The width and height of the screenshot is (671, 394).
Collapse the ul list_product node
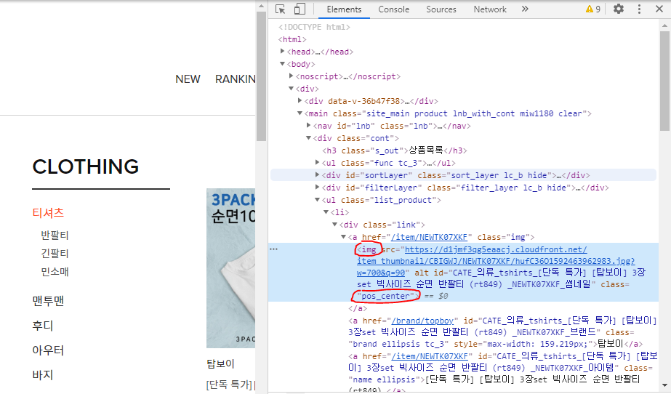click(x=317, y=200)
